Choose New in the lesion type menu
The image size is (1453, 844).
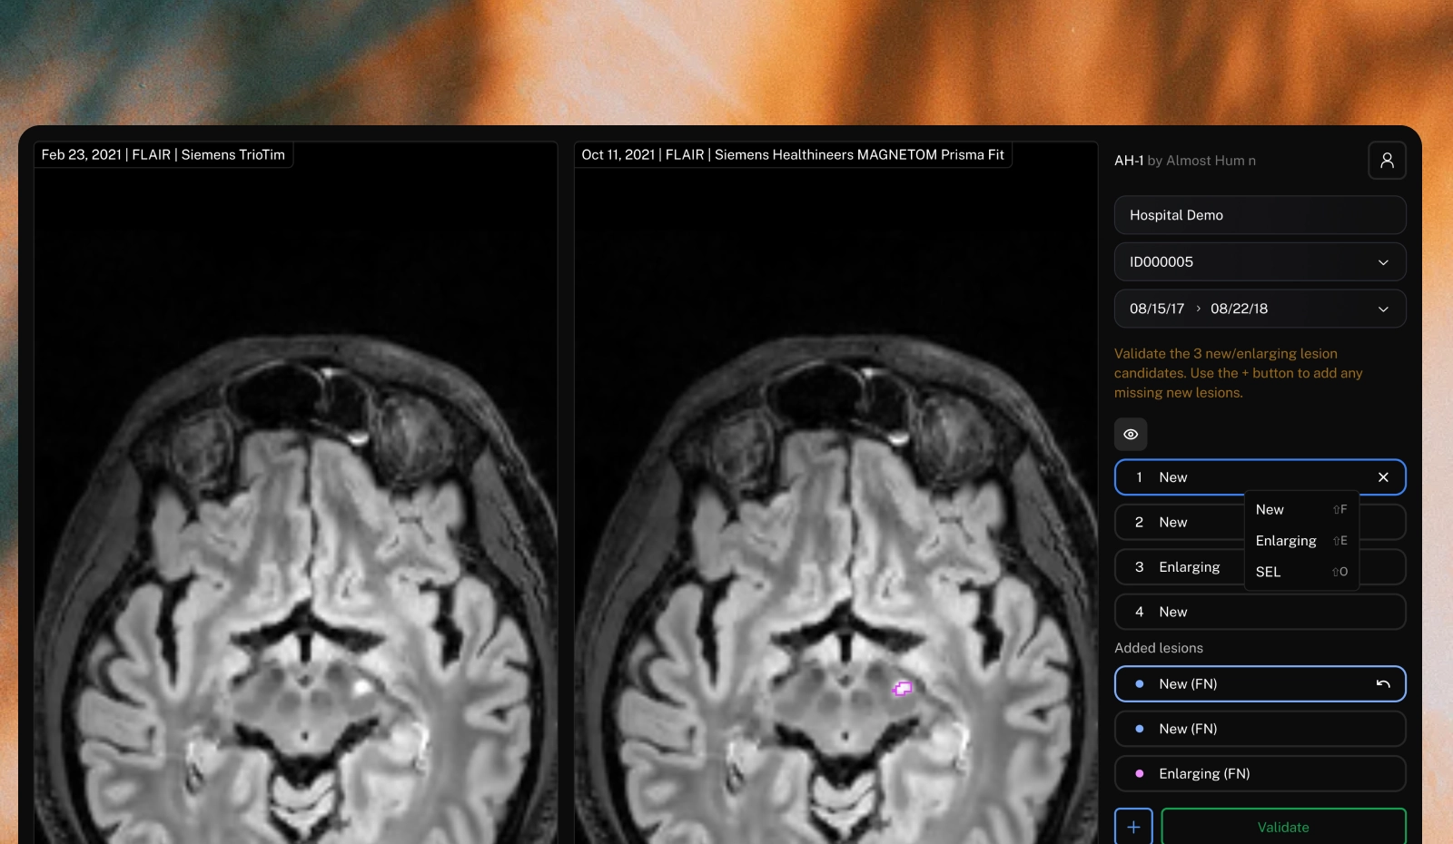point(1301,510)
